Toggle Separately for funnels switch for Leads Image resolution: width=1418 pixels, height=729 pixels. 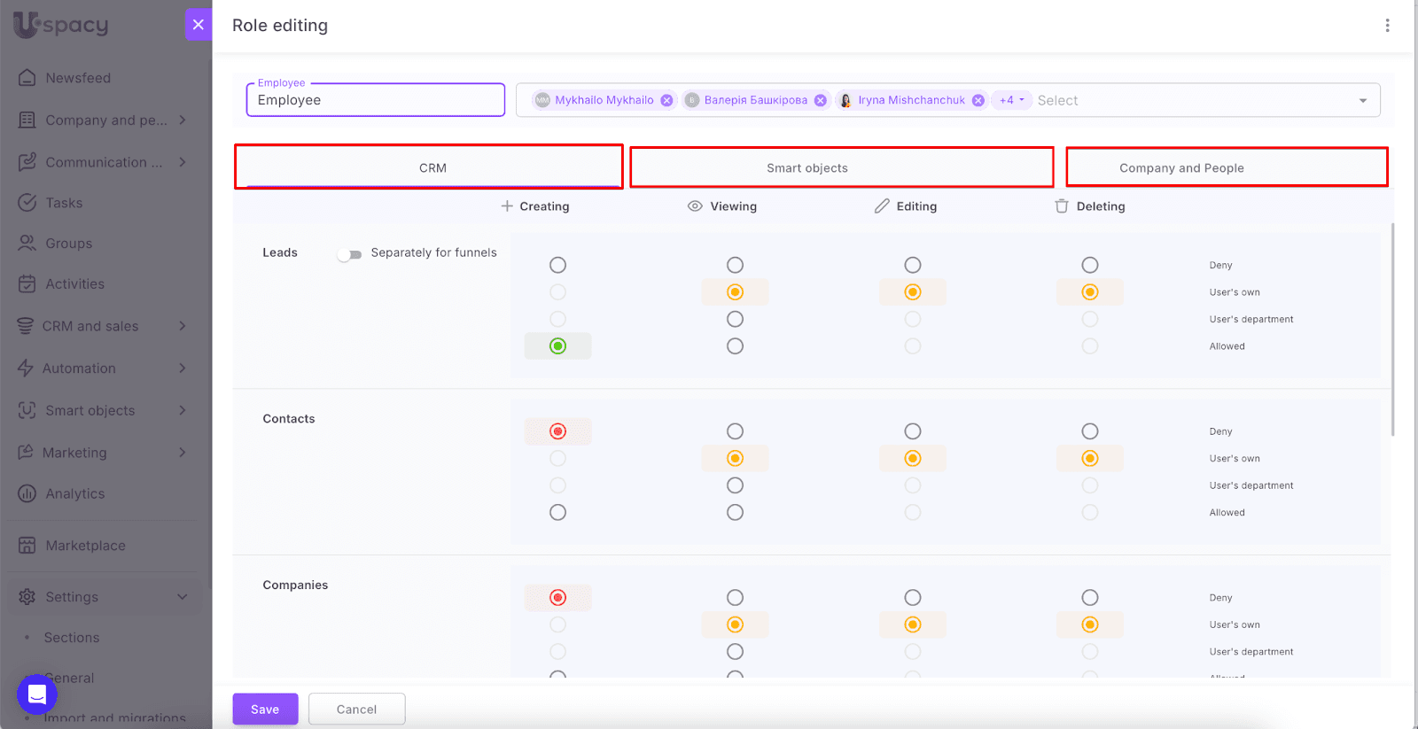coord(350,254)
